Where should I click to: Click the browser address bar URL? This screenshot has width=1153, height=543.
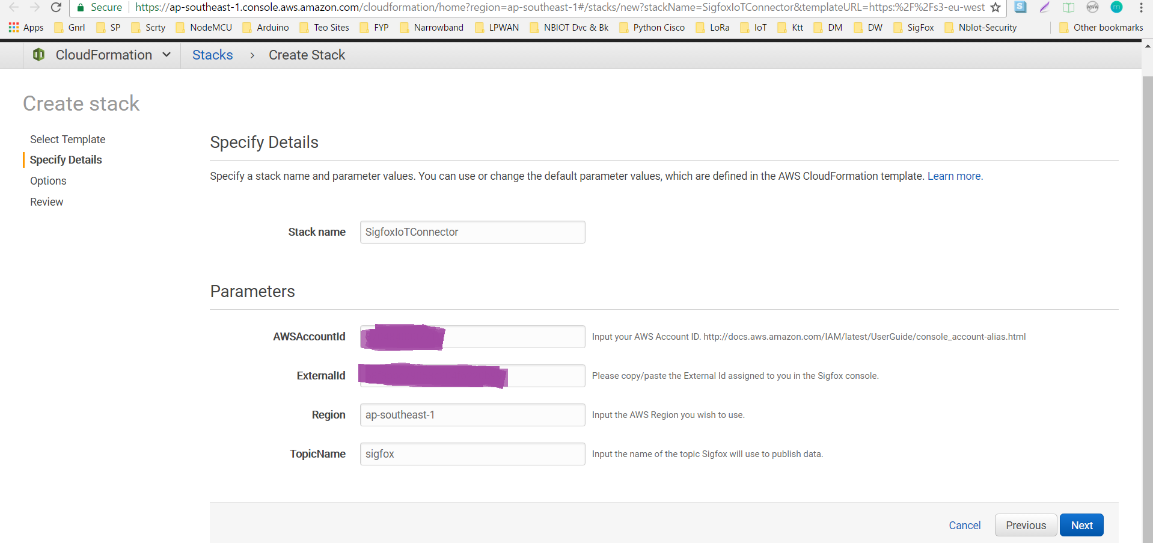pos(560,7)
